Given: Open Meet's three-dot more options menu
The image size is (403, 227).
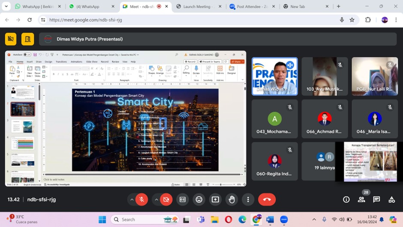Looking at the screenshot, I should click(x=248, y=200).
